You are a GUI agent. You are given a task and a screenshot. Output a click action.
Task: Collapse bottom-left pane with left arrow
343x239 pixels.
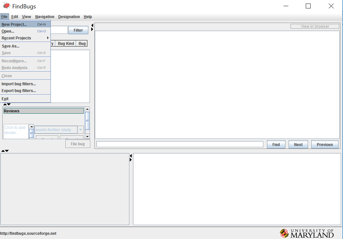[x=131, y=156]
